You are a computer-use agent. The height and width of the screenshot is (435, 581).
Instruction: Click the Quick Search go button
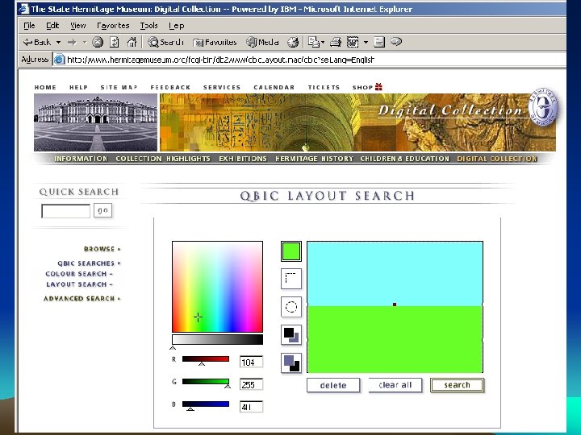point(102,210)
